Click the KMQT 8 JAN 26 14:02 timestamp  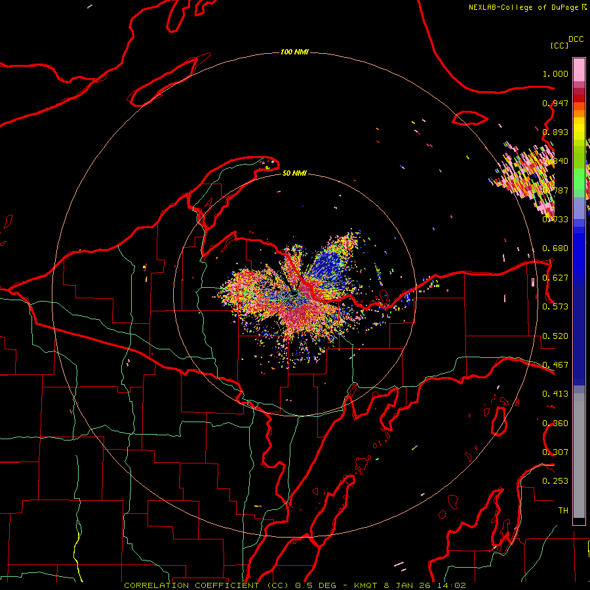click(x=410, y=585)
